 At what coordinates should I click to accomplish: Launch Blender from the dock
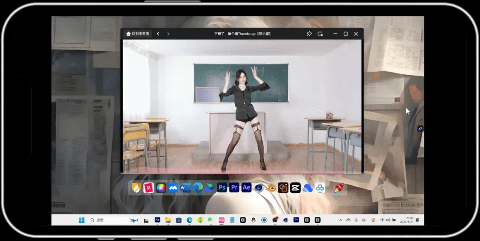[271, 188]
